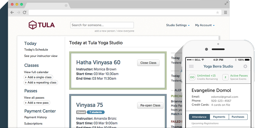This screenshot has width=255, height=128.
Task: Go back with the browser back arrow
Action: 12,12
